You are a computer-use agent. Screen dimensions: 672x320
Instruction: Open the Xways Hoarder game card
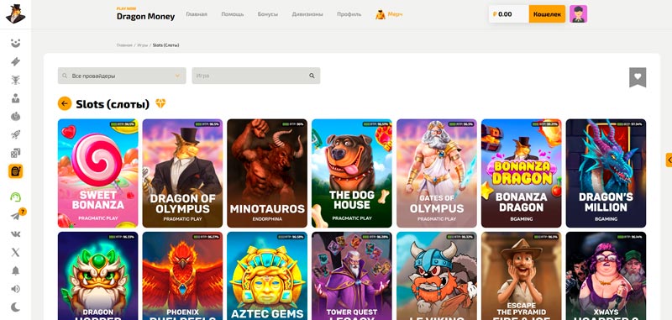[606, 275]
